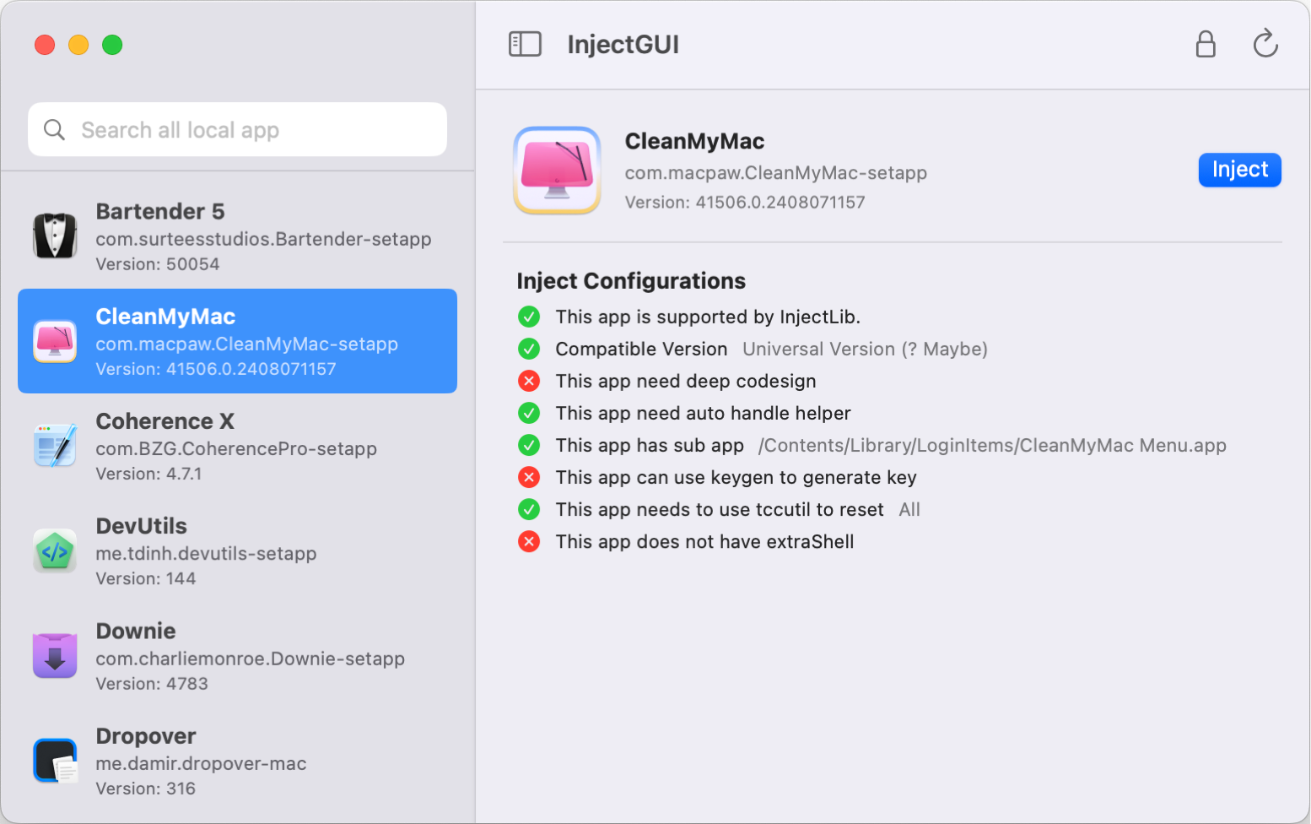Screen dimensions: 1311x824
Task: Click the refresh arrow icon
Action: (1265, 44)
